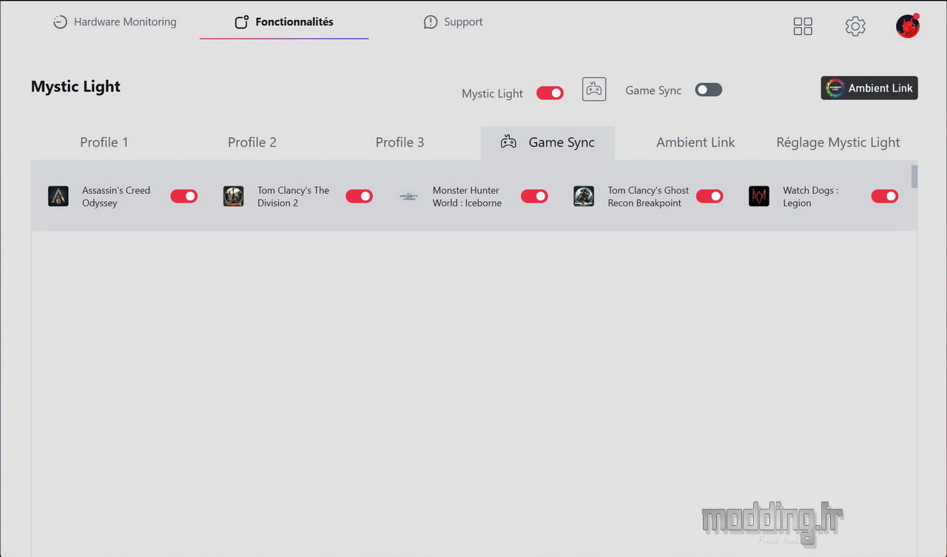Open the Hardware Monitoring tab
This screenshot has height=557, width=947.
pos(115,22)
